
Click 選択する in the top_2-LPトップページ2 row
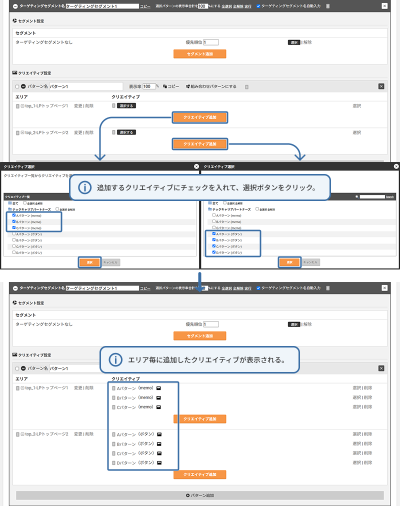point(126,132)
